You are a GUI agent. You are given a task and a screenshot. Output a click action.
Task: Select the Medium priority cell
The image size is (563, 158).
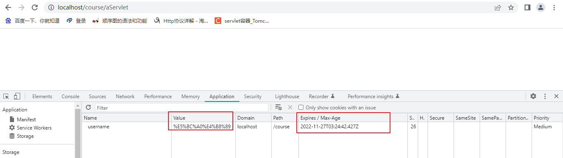tap(542, 127)
